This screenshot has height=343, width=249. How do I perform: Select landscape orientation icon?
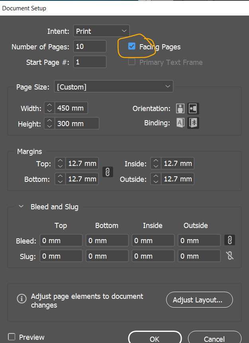(193, 108)
